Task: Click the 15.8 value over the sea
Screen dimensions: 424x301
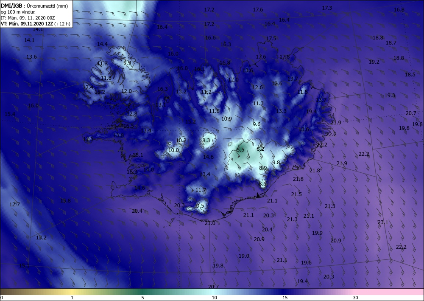Action: 65,200
